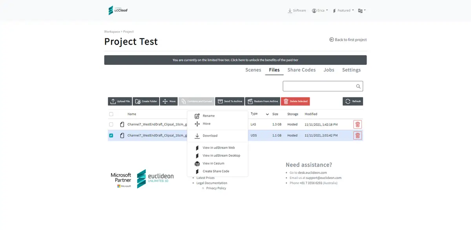The image size is (471, 230).
Task: Click the udCloud logo in header
Action: pyautogui.click(x=118, y=10)
